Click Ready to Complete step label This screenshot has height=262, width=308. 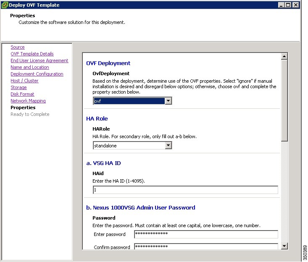pos(30,114)
